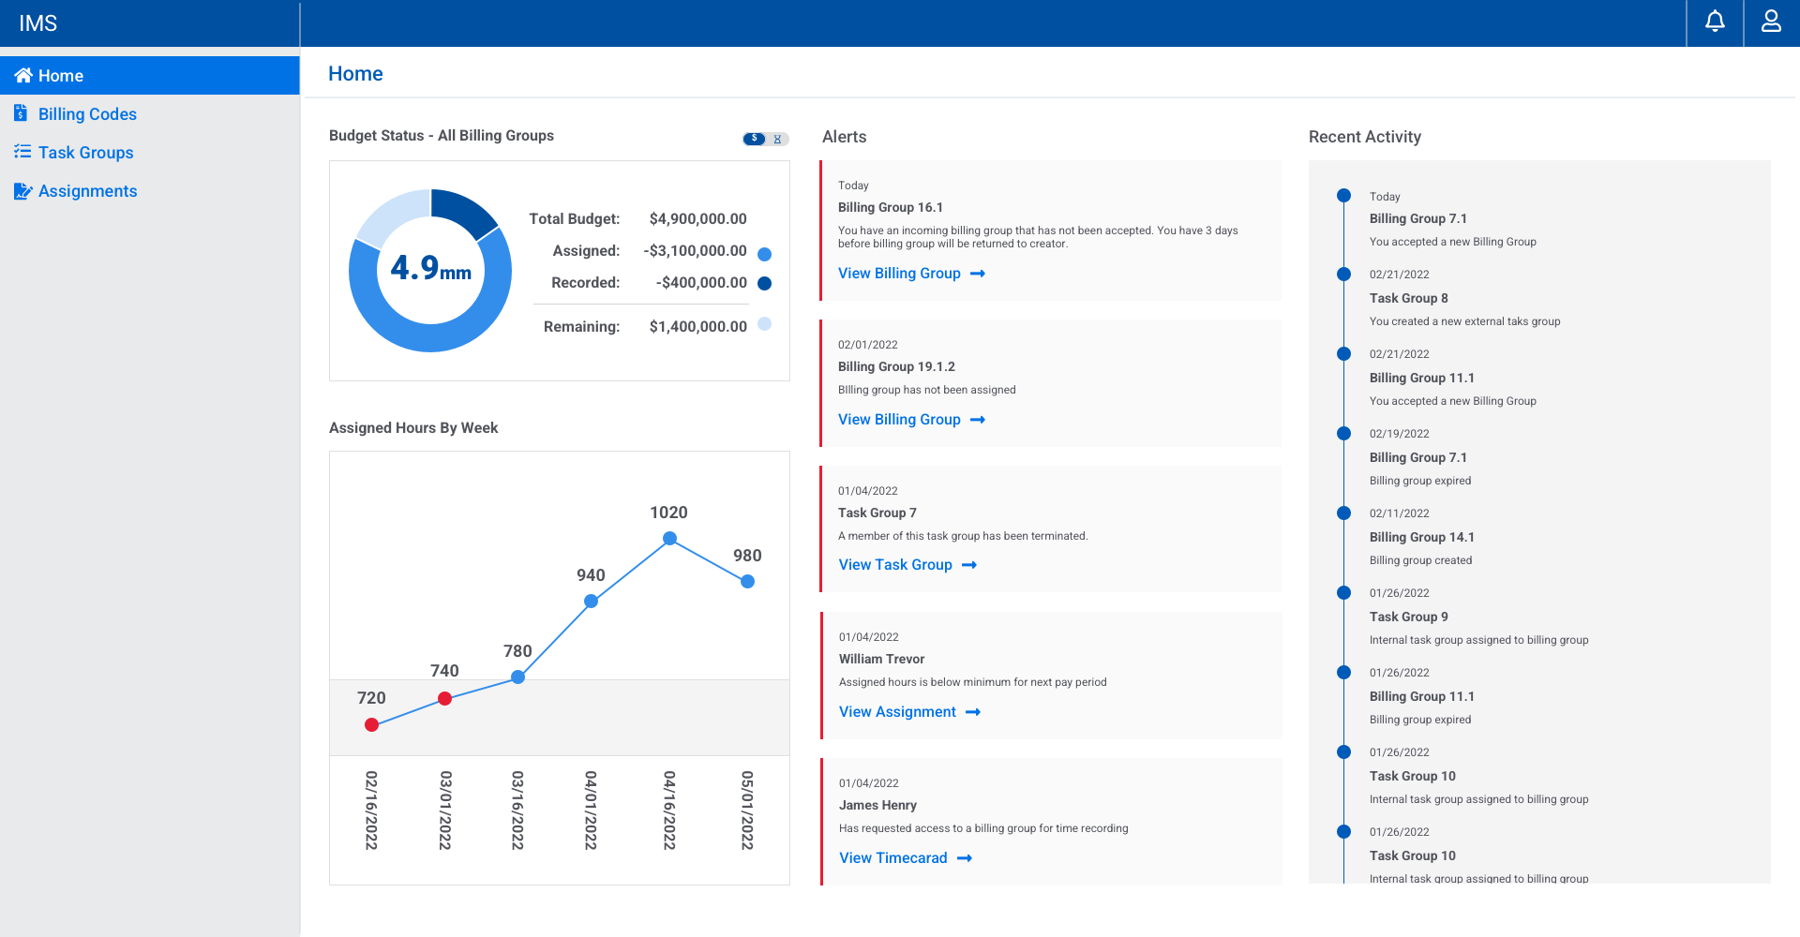Open the user profile icon

[1771, 22]
